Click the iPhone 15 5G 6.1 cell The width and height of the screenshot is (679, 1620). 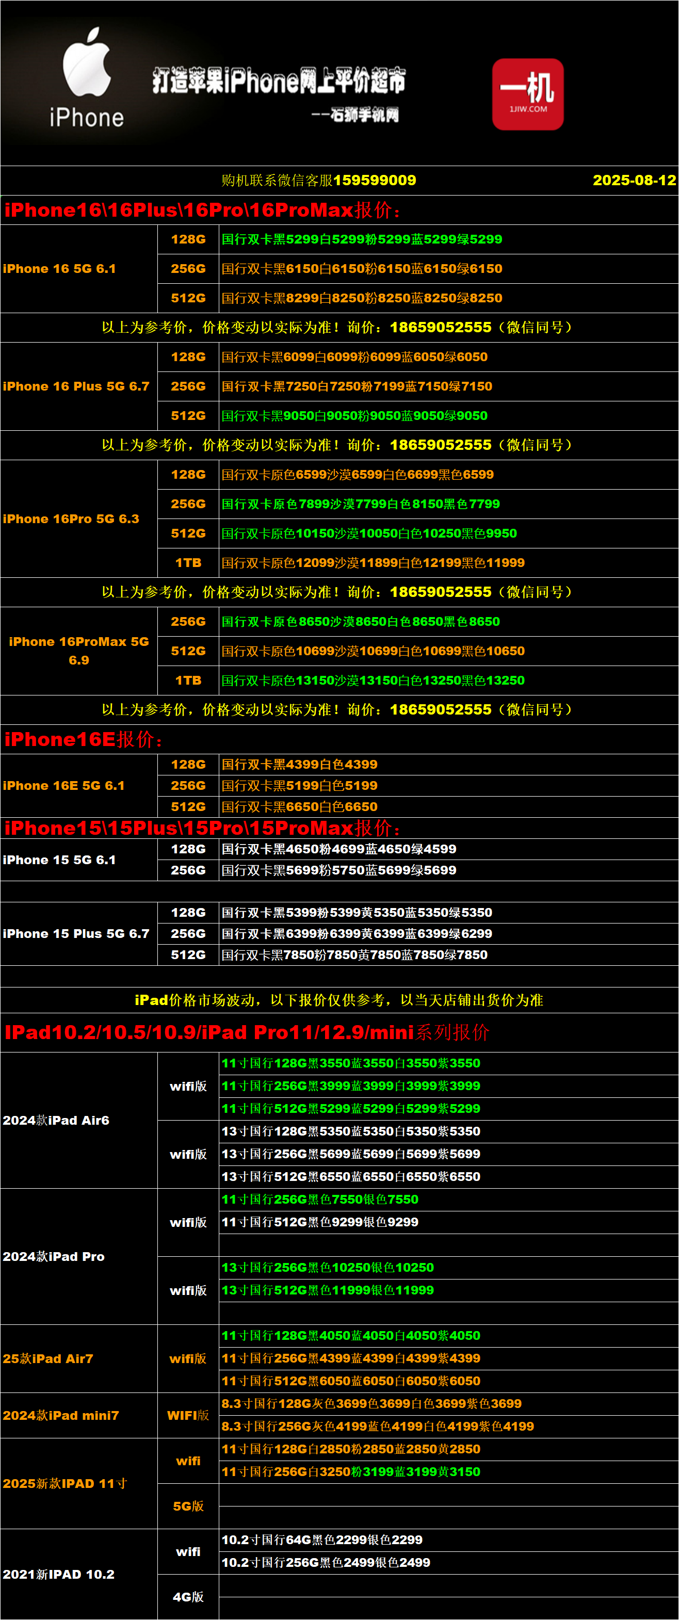78,860
